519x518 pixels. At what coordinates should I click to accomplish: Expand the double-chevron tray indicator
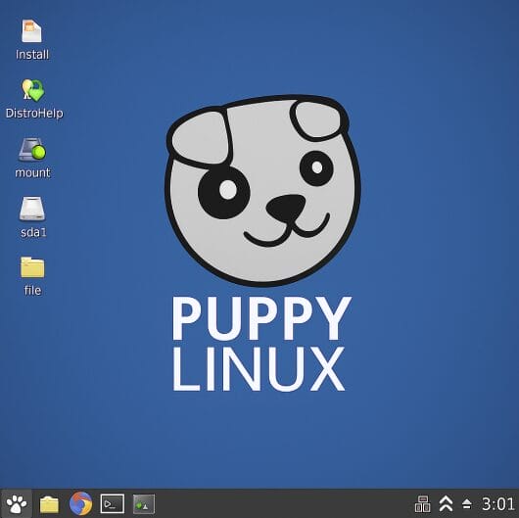pyautogui.click(x=446, y=503)
